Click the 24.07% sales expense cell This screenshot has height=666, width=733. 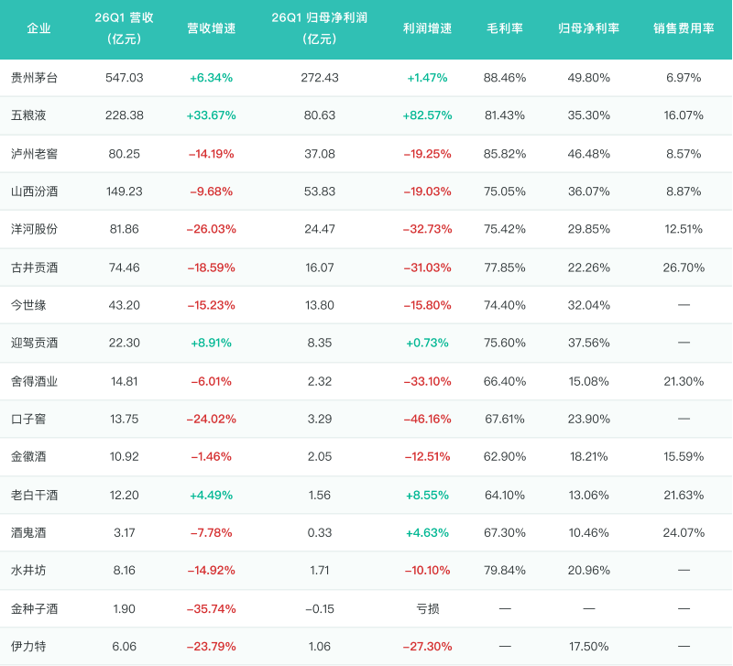point(684,533)
